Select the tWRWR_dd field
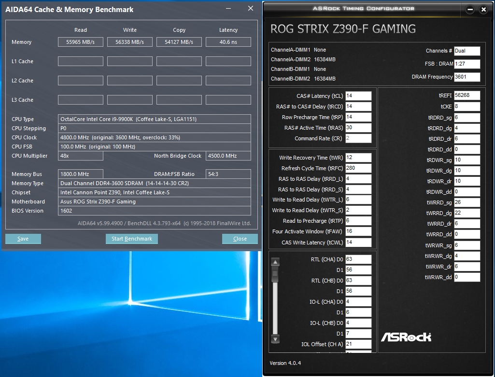 (467, 277)
